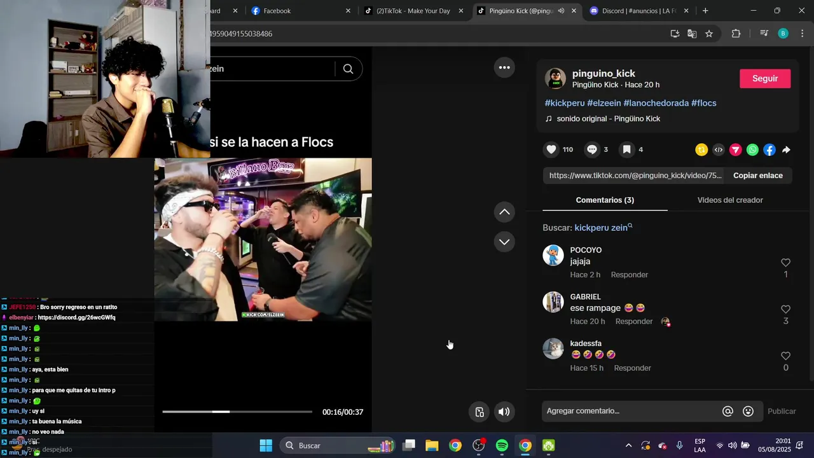Mute the Pingüino Kick tab audio icon
This screenshot has width=814, height=458.
click(x=561, y=11)
